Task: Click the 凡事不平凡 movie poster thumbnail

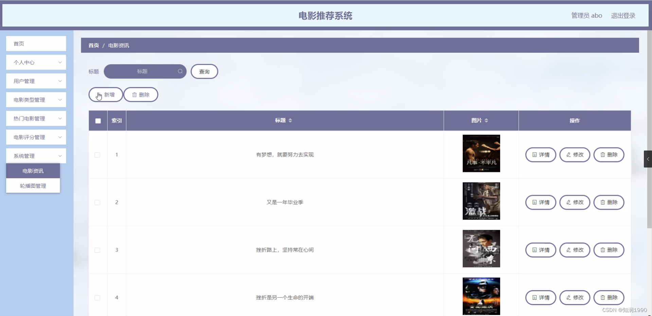Action: (x=481, y=154)
